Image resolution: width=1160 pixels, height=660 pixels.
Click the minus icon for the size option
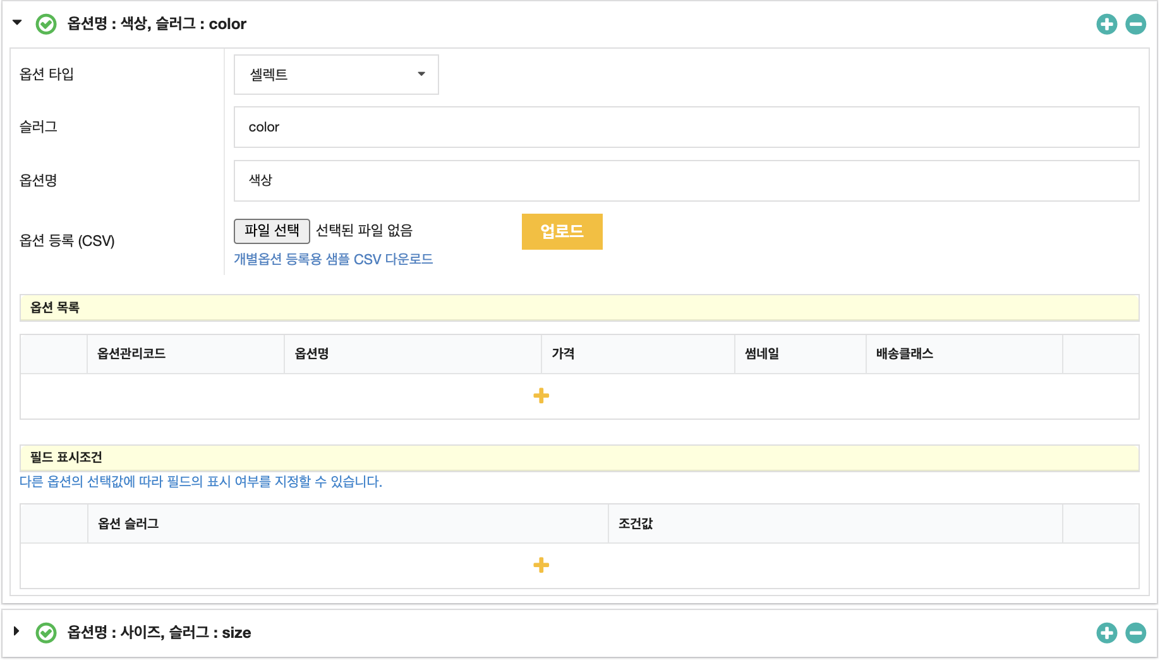(1135, 633)
